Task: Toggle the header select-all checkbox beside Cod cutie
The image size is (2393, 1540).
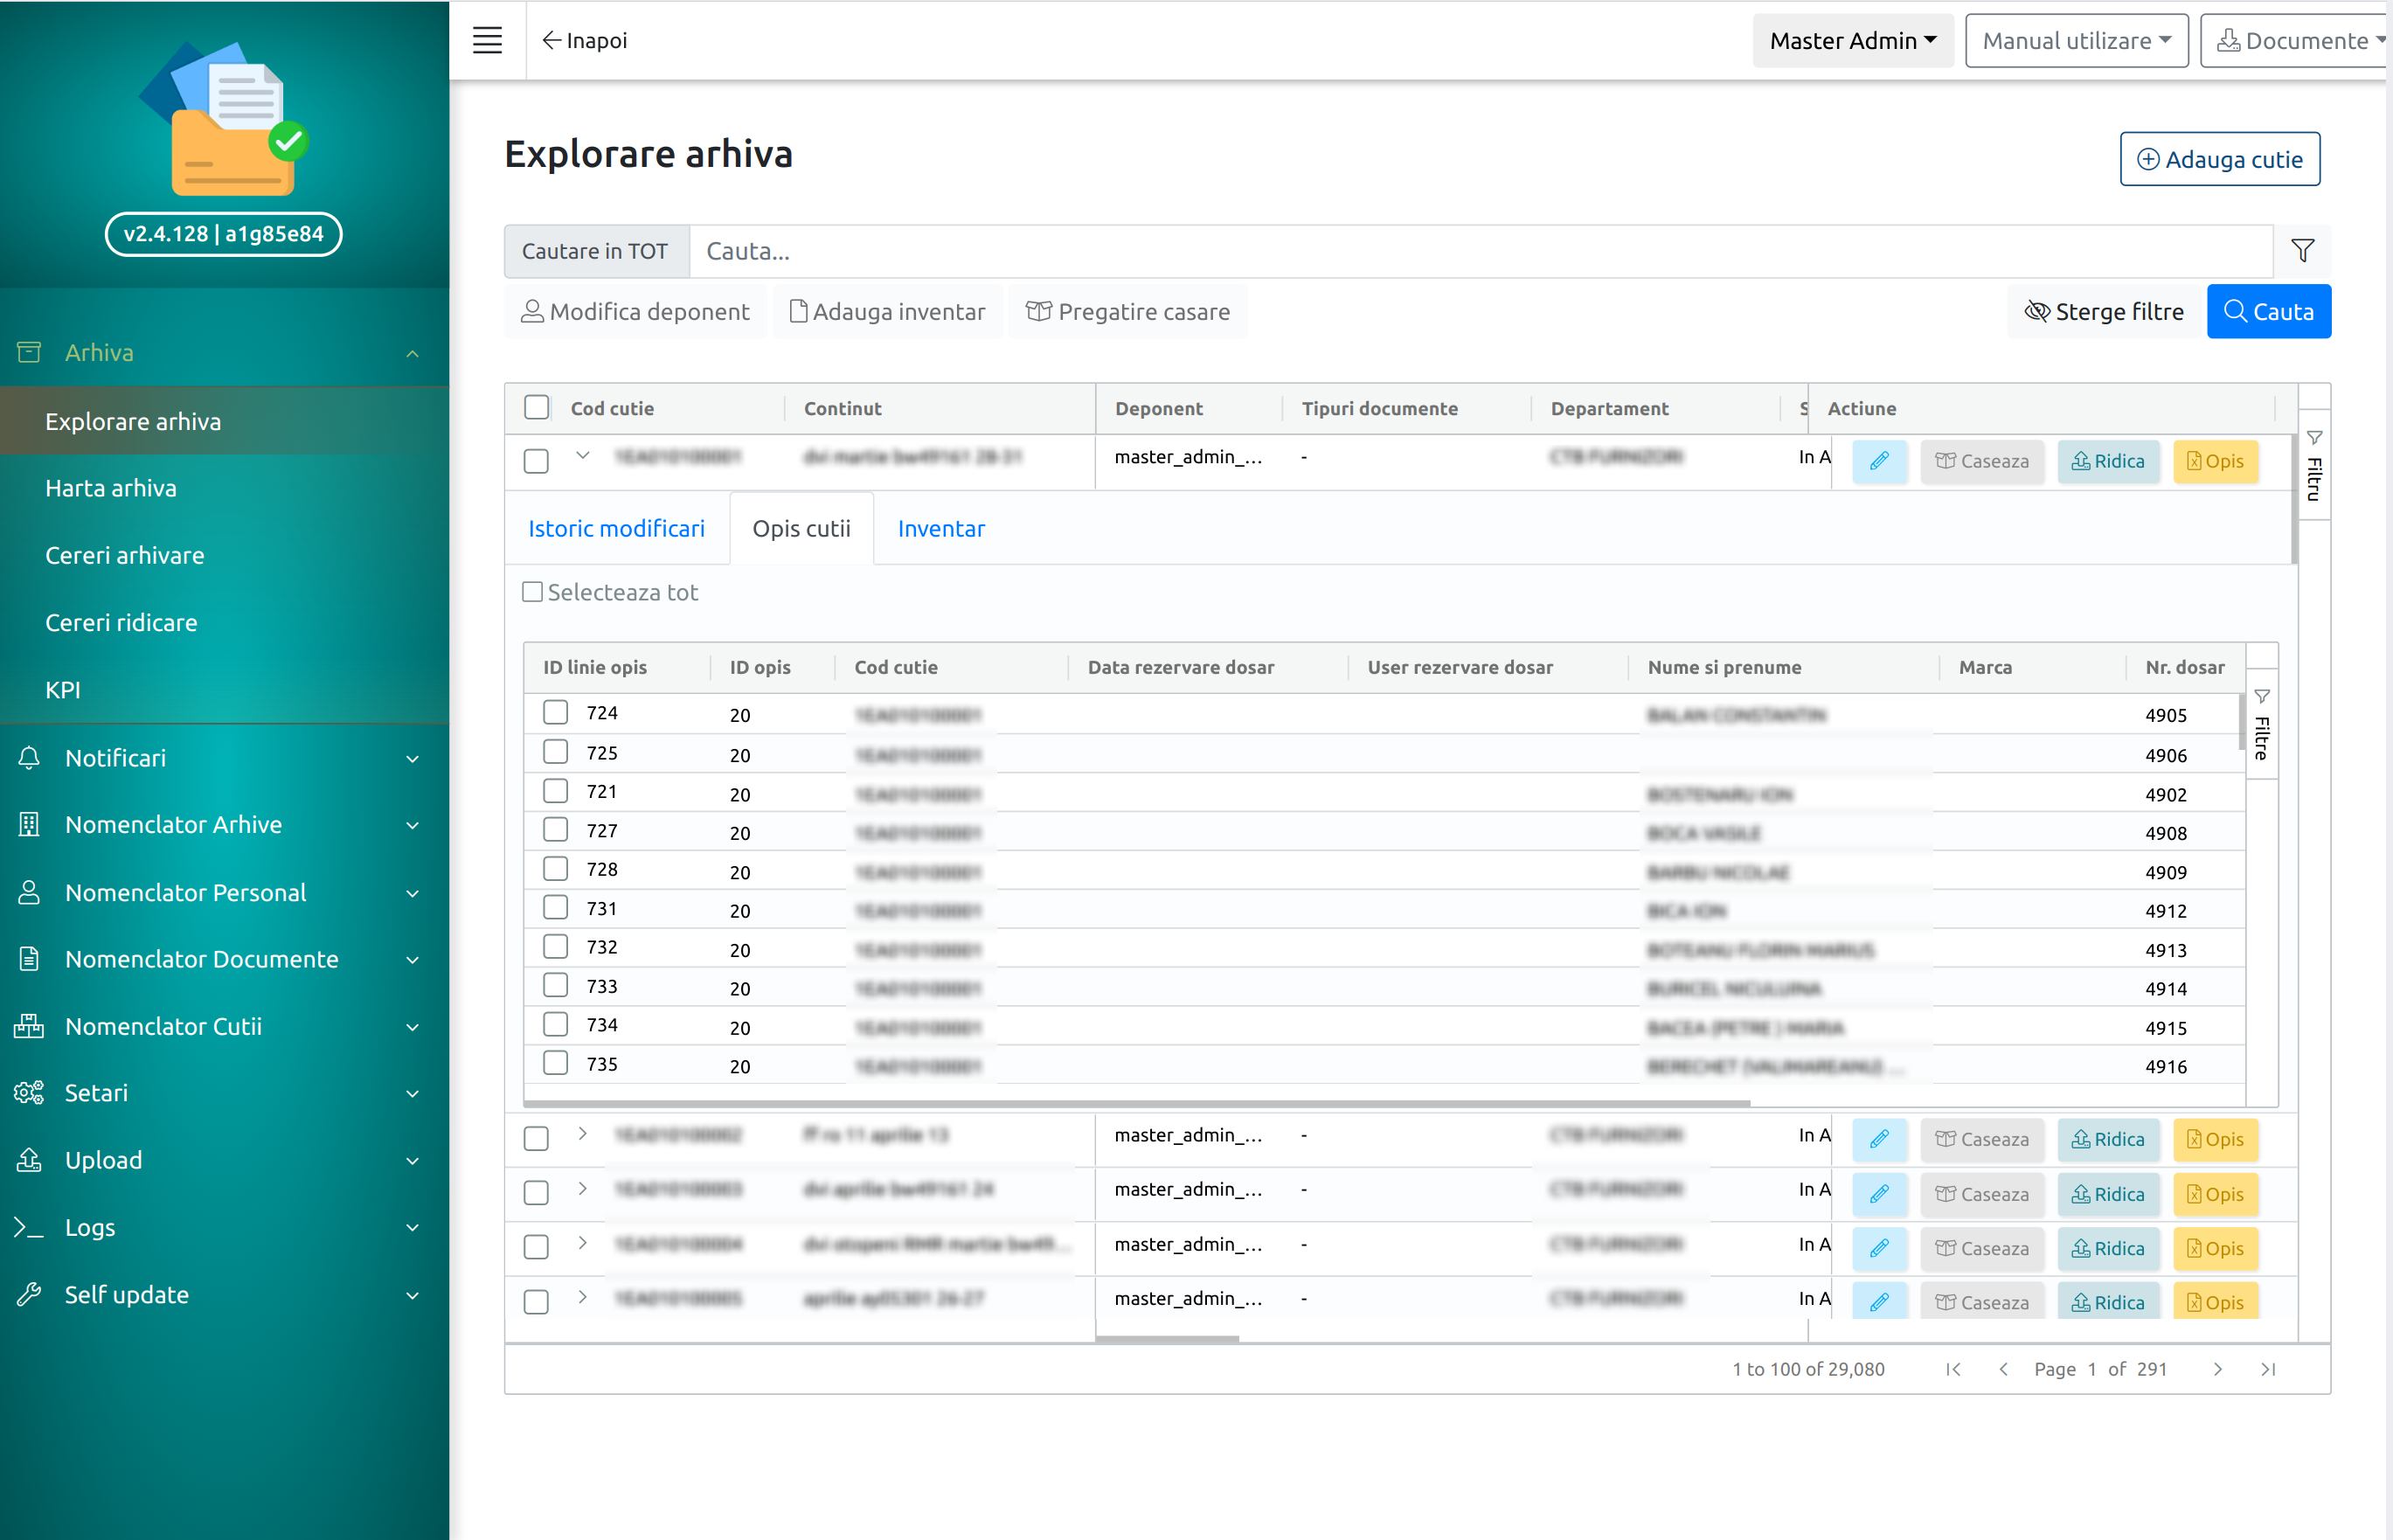Action: pyautogui.click(x=537, y=407)
